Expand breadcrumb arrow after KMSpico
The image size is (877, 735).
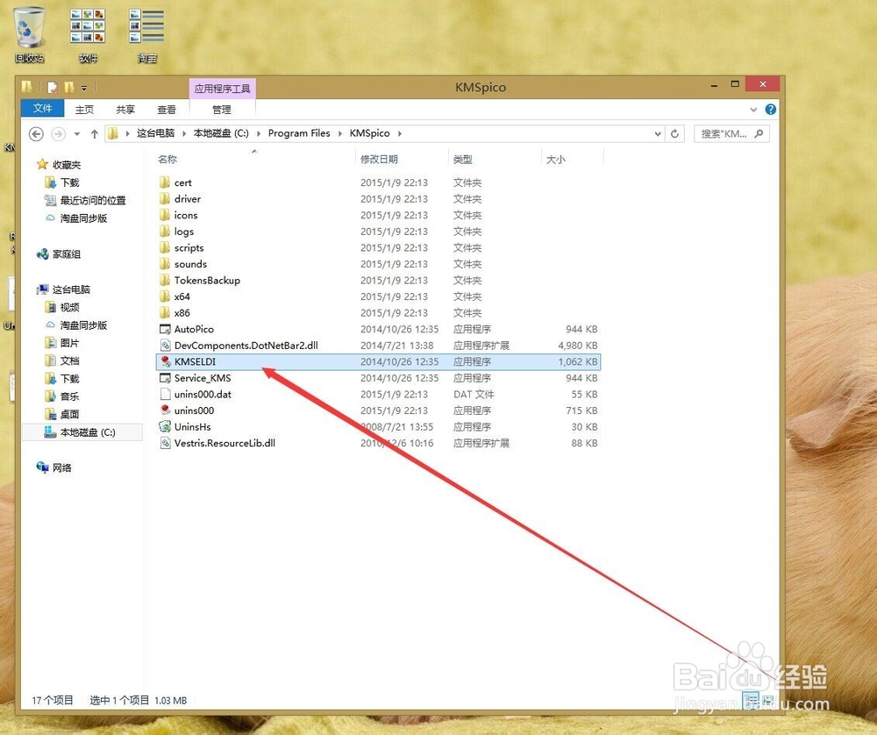(399, 133)
